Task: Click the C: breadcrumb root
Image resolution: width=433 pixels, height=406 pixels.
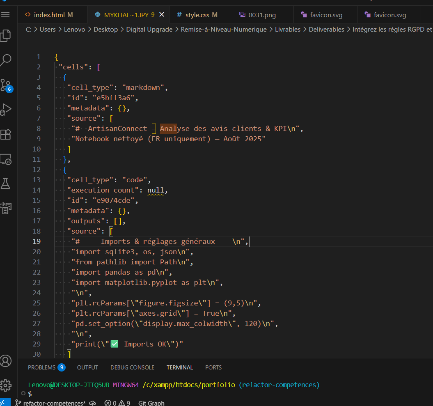Action: pos(28,29)
